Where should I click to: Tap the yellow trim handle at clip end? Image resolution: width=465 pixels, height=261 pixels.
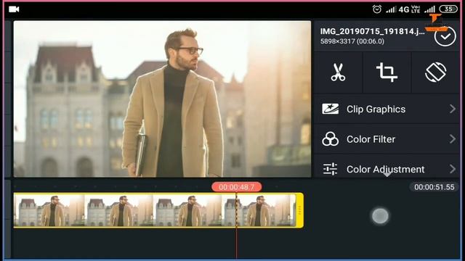coord(299,210)
